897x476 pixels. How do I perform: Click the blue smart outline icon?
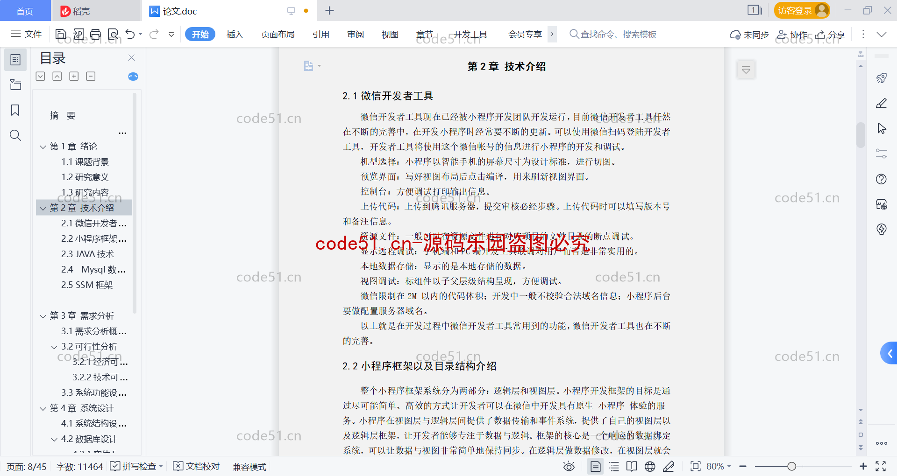[133, 77]
